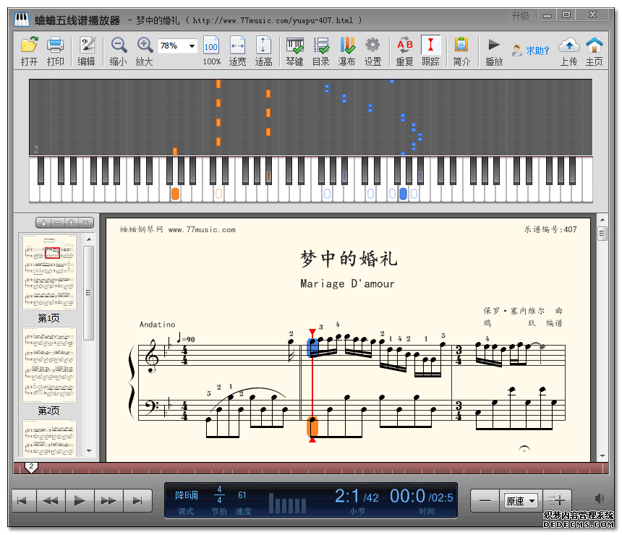Click the 乐谱编号:407 label
This screenshot has height=535, width=622.
pyautogui.click(x=550, y=229)
